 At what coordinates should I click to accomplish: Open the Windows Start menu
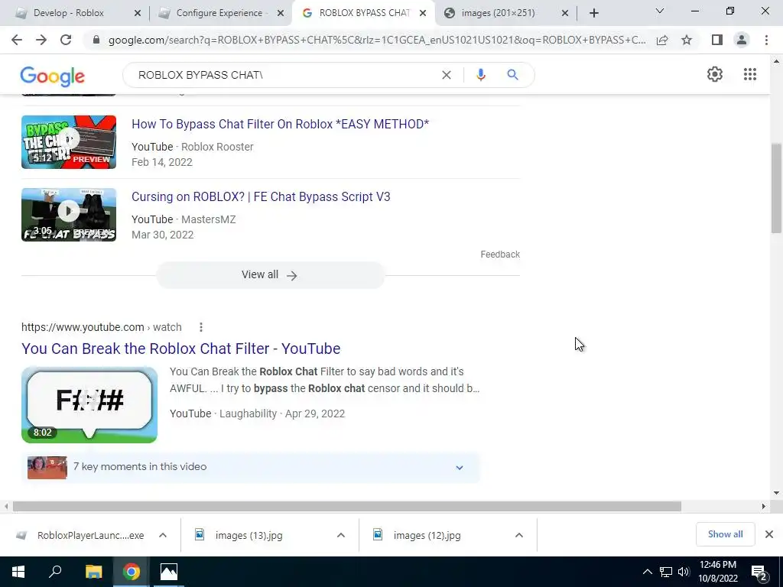click(x=18, y=572)
